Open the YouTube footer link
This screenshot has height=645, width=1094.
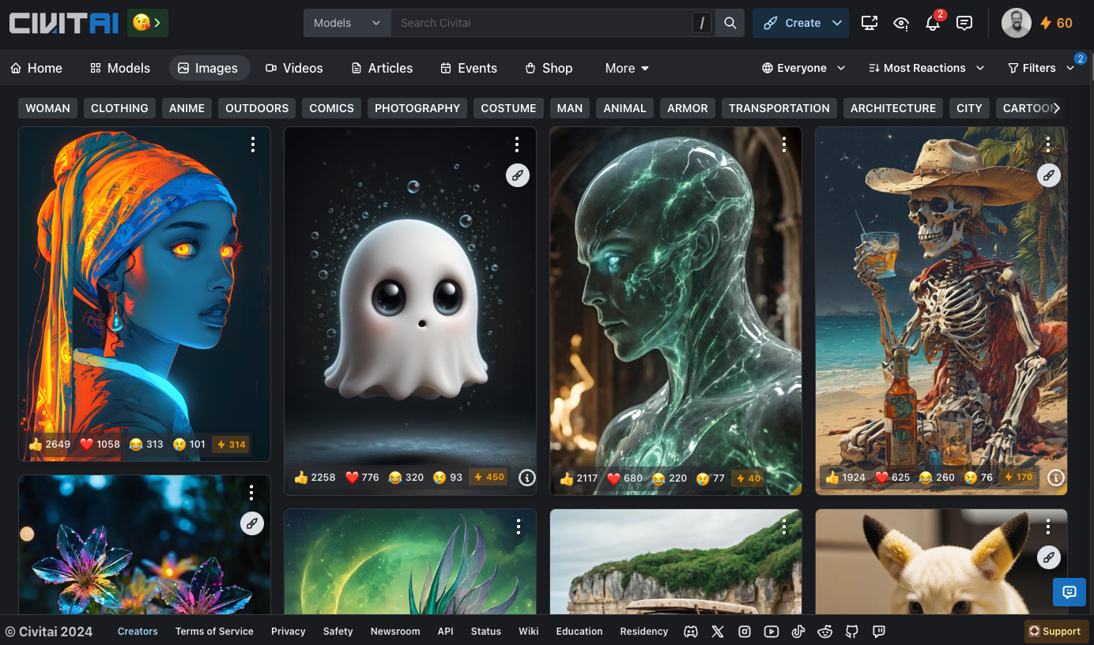coord(771,632)
